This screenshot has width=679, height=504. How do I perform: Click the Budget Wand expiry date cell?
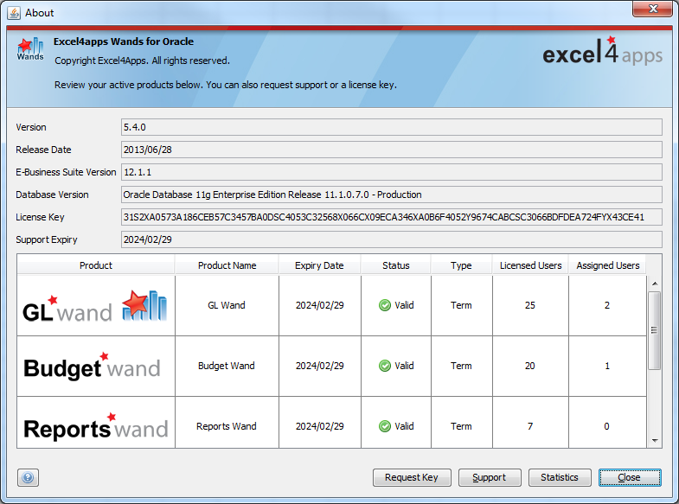320,366
